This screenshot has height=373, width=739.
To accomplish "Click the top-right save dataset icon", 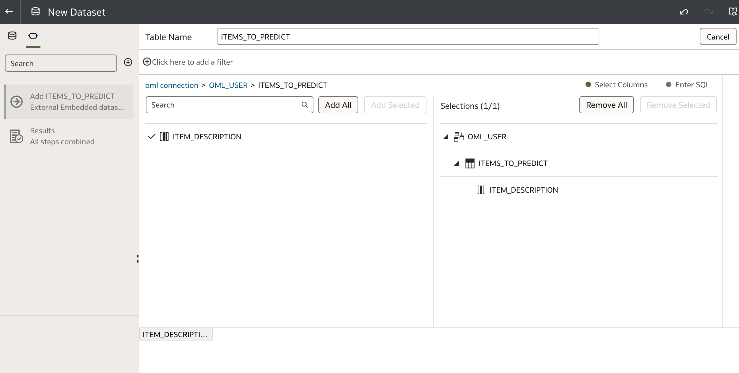I will click(733, 12).
